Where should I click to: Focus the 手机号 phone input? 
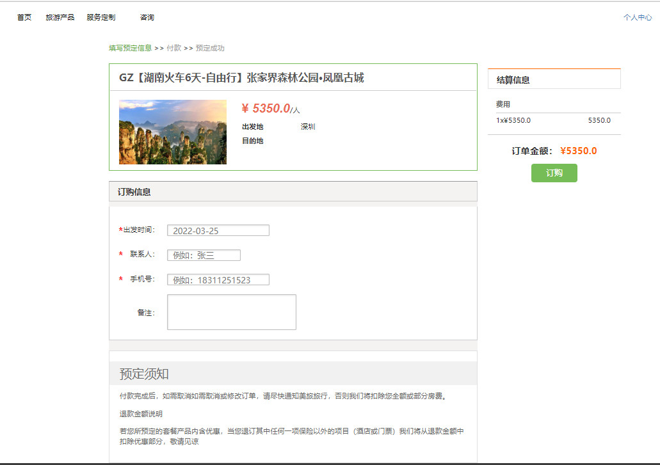coord(218,280)
